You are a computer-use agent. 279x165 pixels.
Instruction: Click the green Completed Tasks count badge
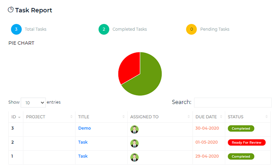pyautogui.click(x=104, y=29)
